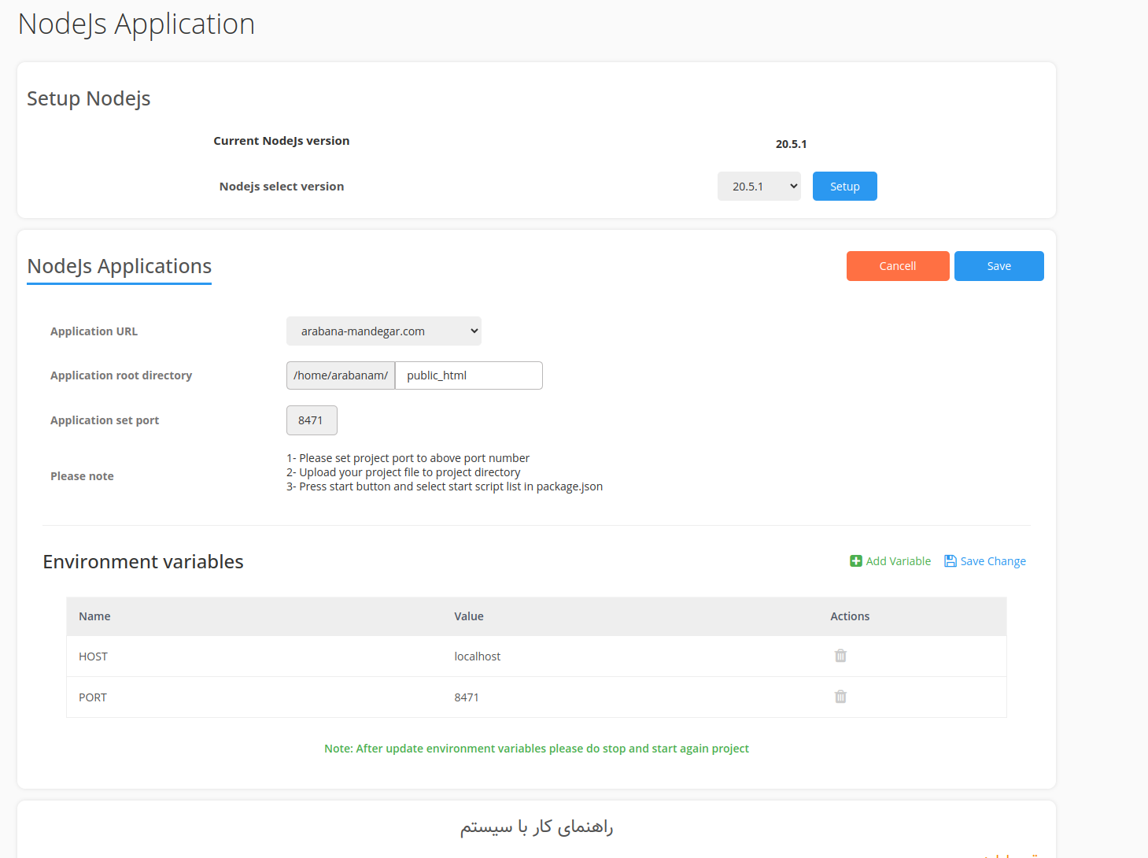Click the Save Change link text

(993, 561)
